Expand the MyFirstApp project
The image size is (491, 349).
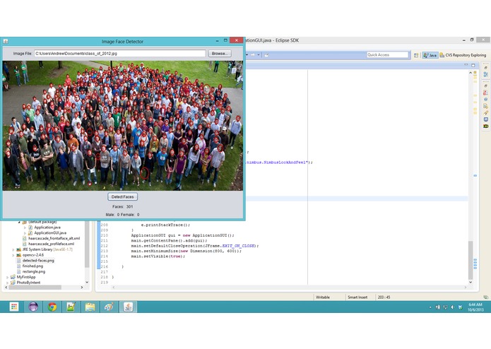(x=8, y=278)
